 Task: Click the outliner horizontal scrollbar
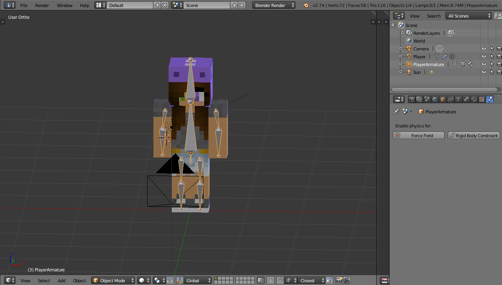[x=444, y=90]
